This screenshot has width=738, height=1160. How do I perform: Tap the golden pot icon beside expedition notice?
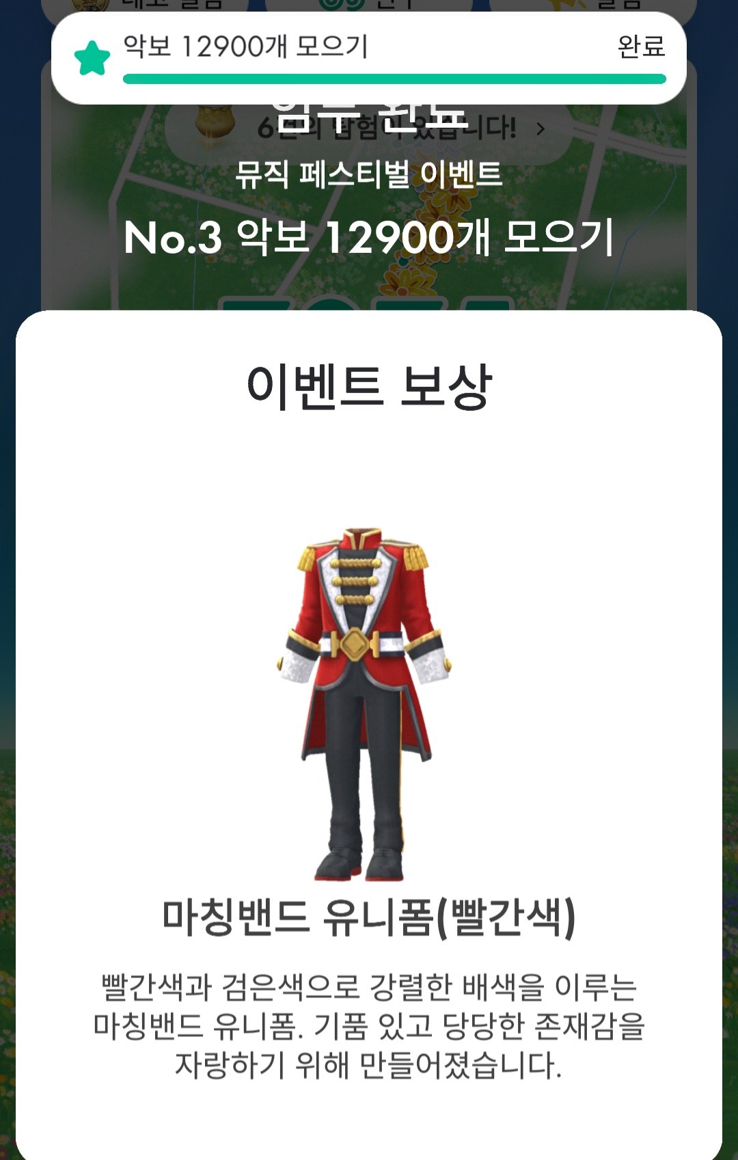(x=215, y=123)
